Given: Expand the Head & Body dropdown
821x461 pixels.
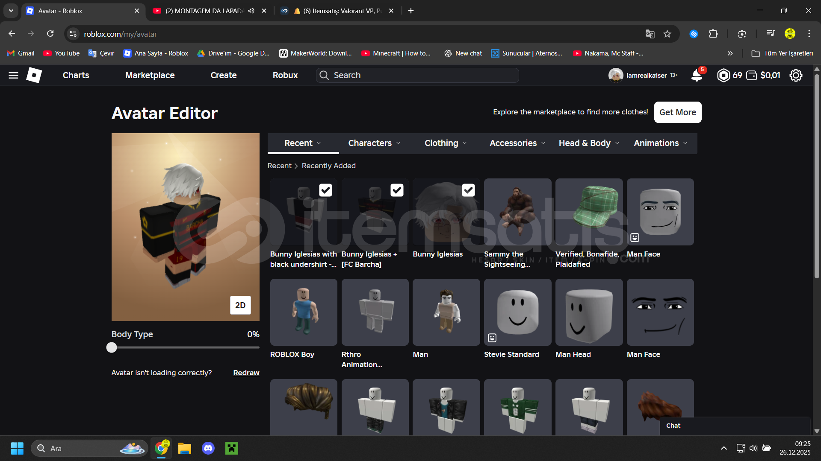Looking at the screenshot, I should (589, 143).
